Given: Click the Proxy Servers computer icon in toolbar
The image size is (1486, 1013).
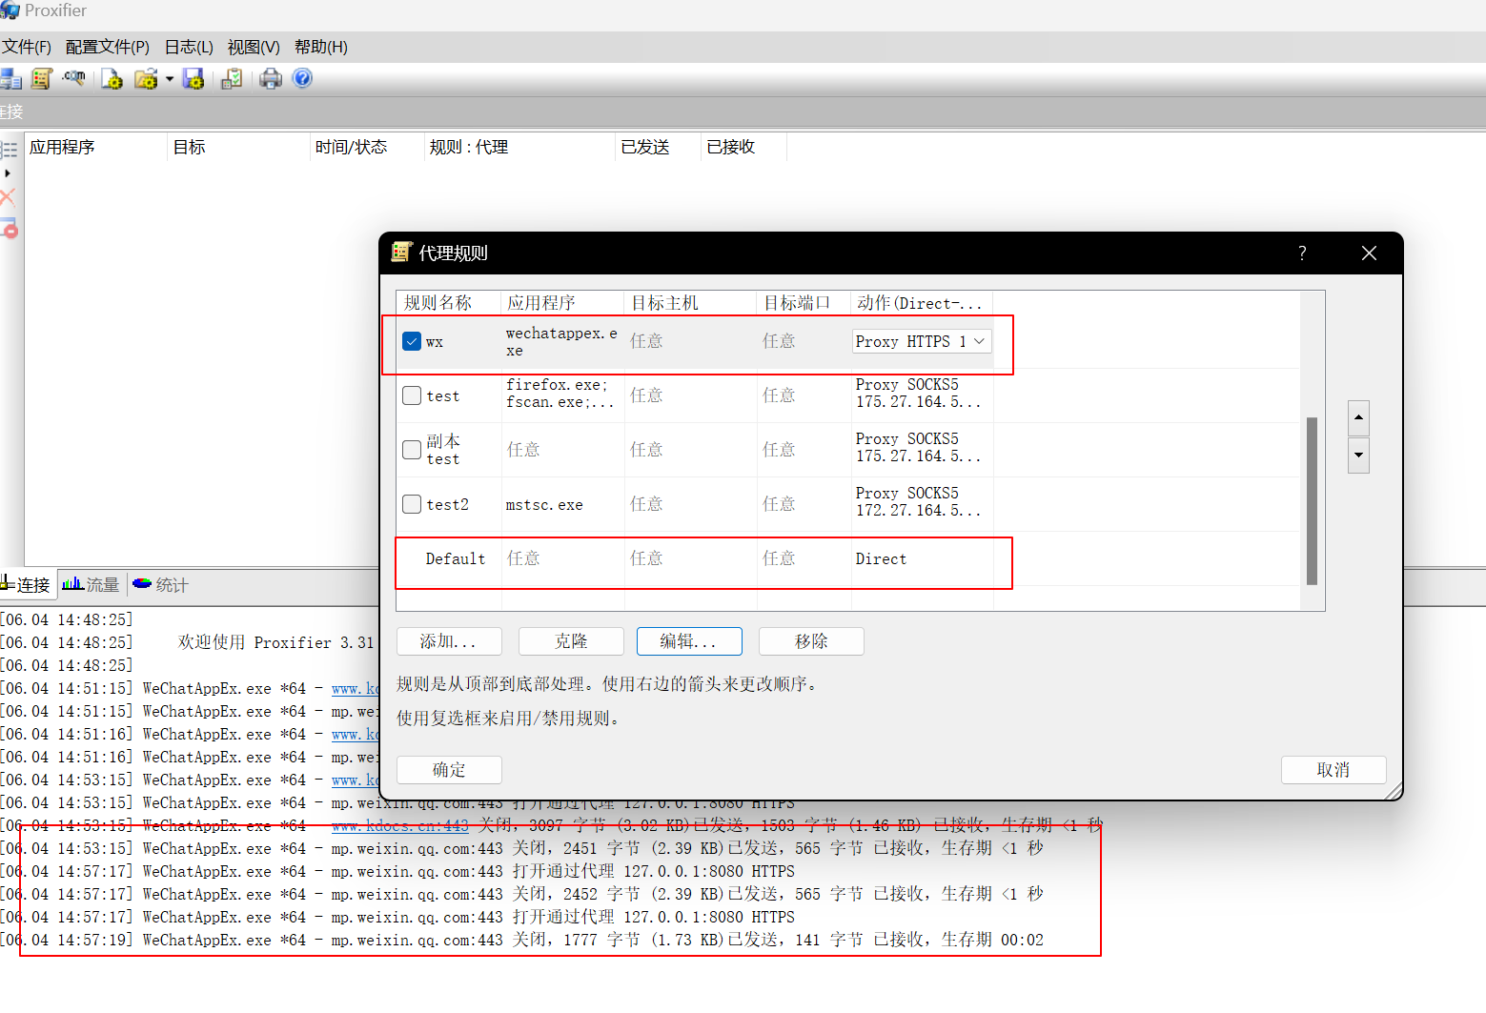Looking at the screenshot, I should (10, 79).
